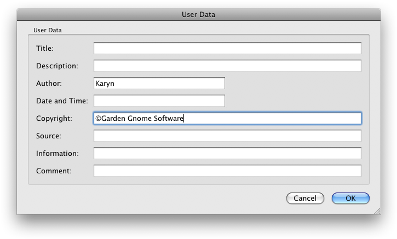Click the Title input field
397x239 pixels.
coord(227,48)
